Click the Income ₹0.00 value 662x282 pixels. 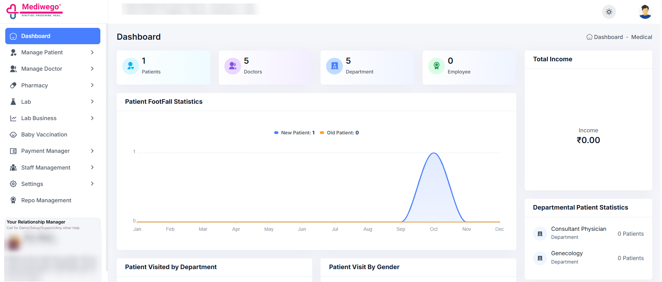pos(588,140)
